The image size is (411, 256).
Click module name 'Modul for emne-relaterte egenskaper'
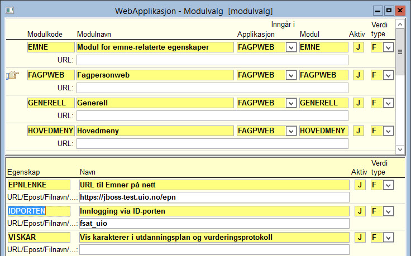pos(155,47)
